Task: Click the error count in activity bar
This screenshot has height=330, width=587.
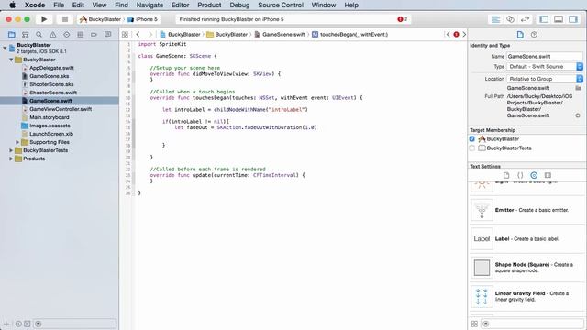Action: coord(403,19)
